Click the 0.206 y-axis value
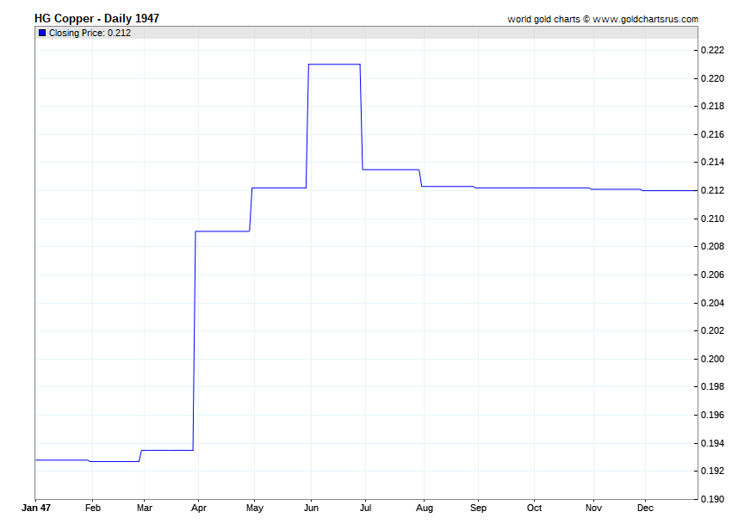732x530 pixels. [713, 274]
